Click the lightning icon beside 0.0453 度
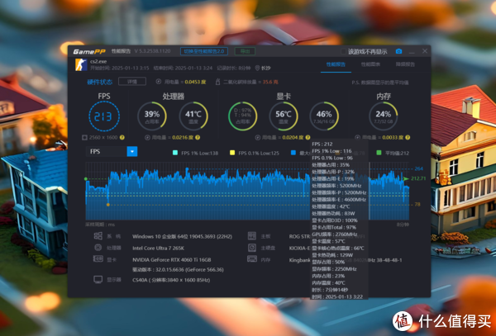This screenshot has width=496, height=336. (x=157, y=82)
